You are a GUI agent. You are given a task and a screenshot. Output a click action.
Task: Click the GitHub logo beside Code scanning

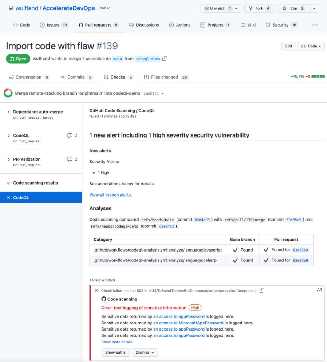pyautogui.click(x=104, y=299)
